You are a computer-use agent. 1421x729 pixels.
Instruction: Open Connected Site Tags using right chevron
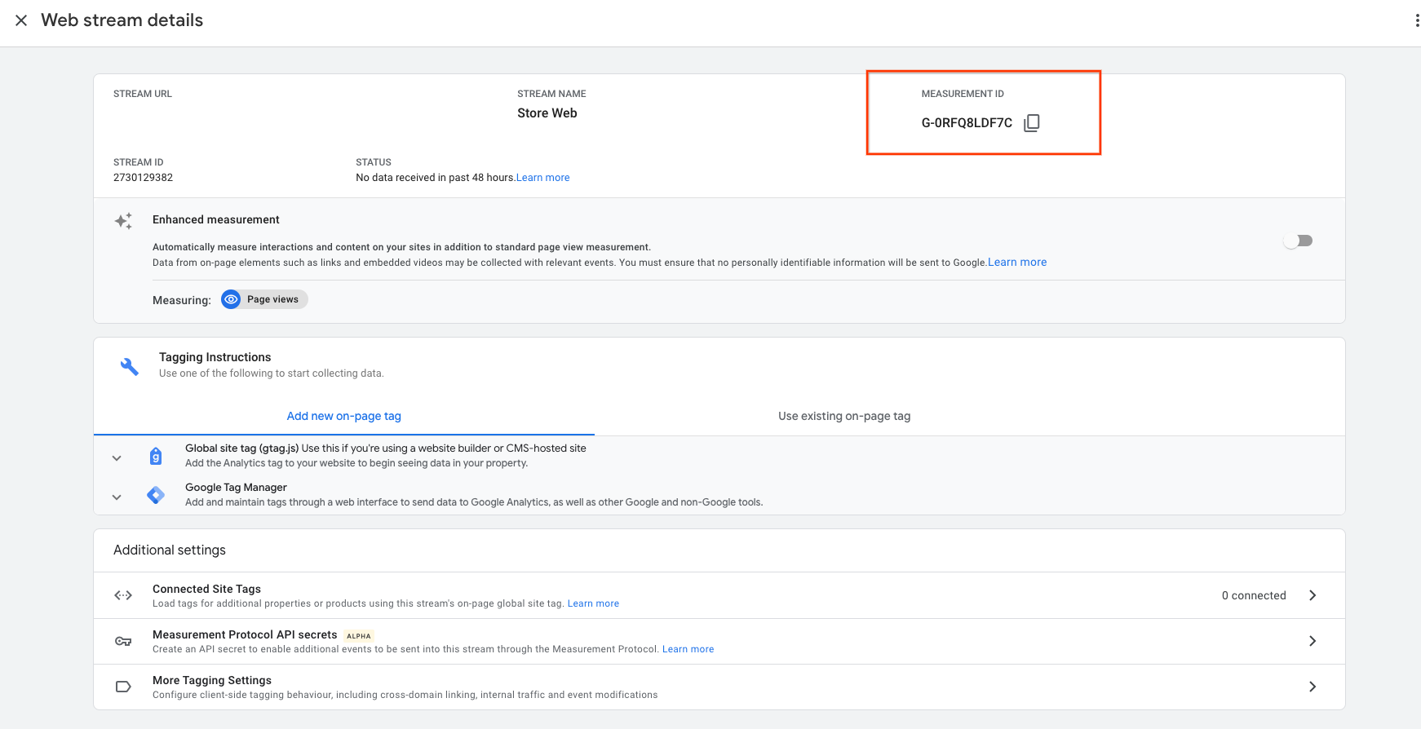click(1313, 595)
